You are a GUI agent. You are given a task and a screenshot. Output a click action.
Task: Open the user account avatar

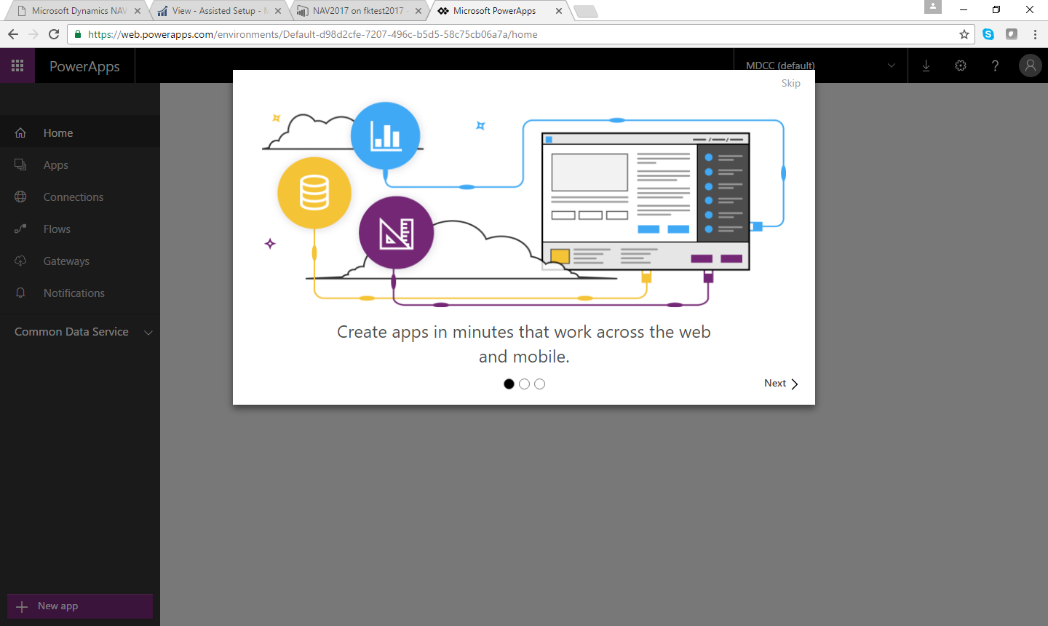[x=1030, y=66]
